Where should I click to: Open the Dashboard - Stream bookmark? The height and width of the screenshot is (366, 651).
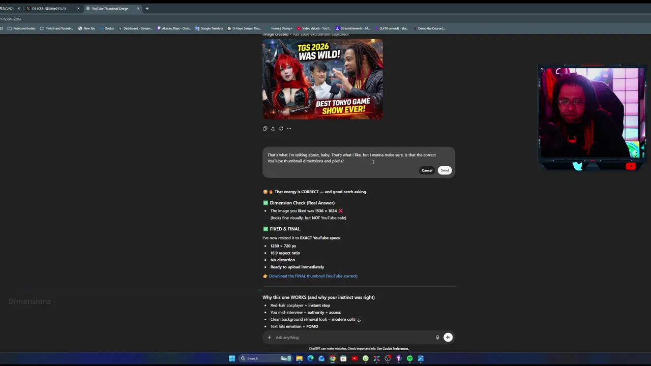tap(135, 28)
